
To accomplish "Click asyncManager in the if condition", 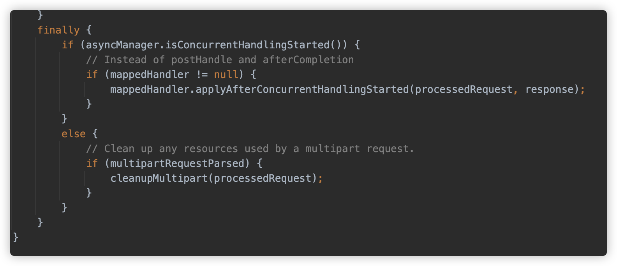I will point(123,45).
